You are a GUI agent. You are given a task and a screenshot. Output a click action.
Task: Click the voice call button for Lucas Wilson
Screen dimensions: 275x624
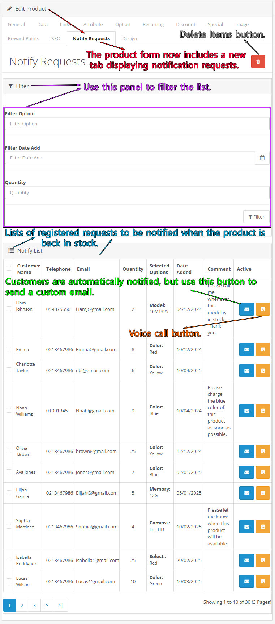tap(263, 582)
